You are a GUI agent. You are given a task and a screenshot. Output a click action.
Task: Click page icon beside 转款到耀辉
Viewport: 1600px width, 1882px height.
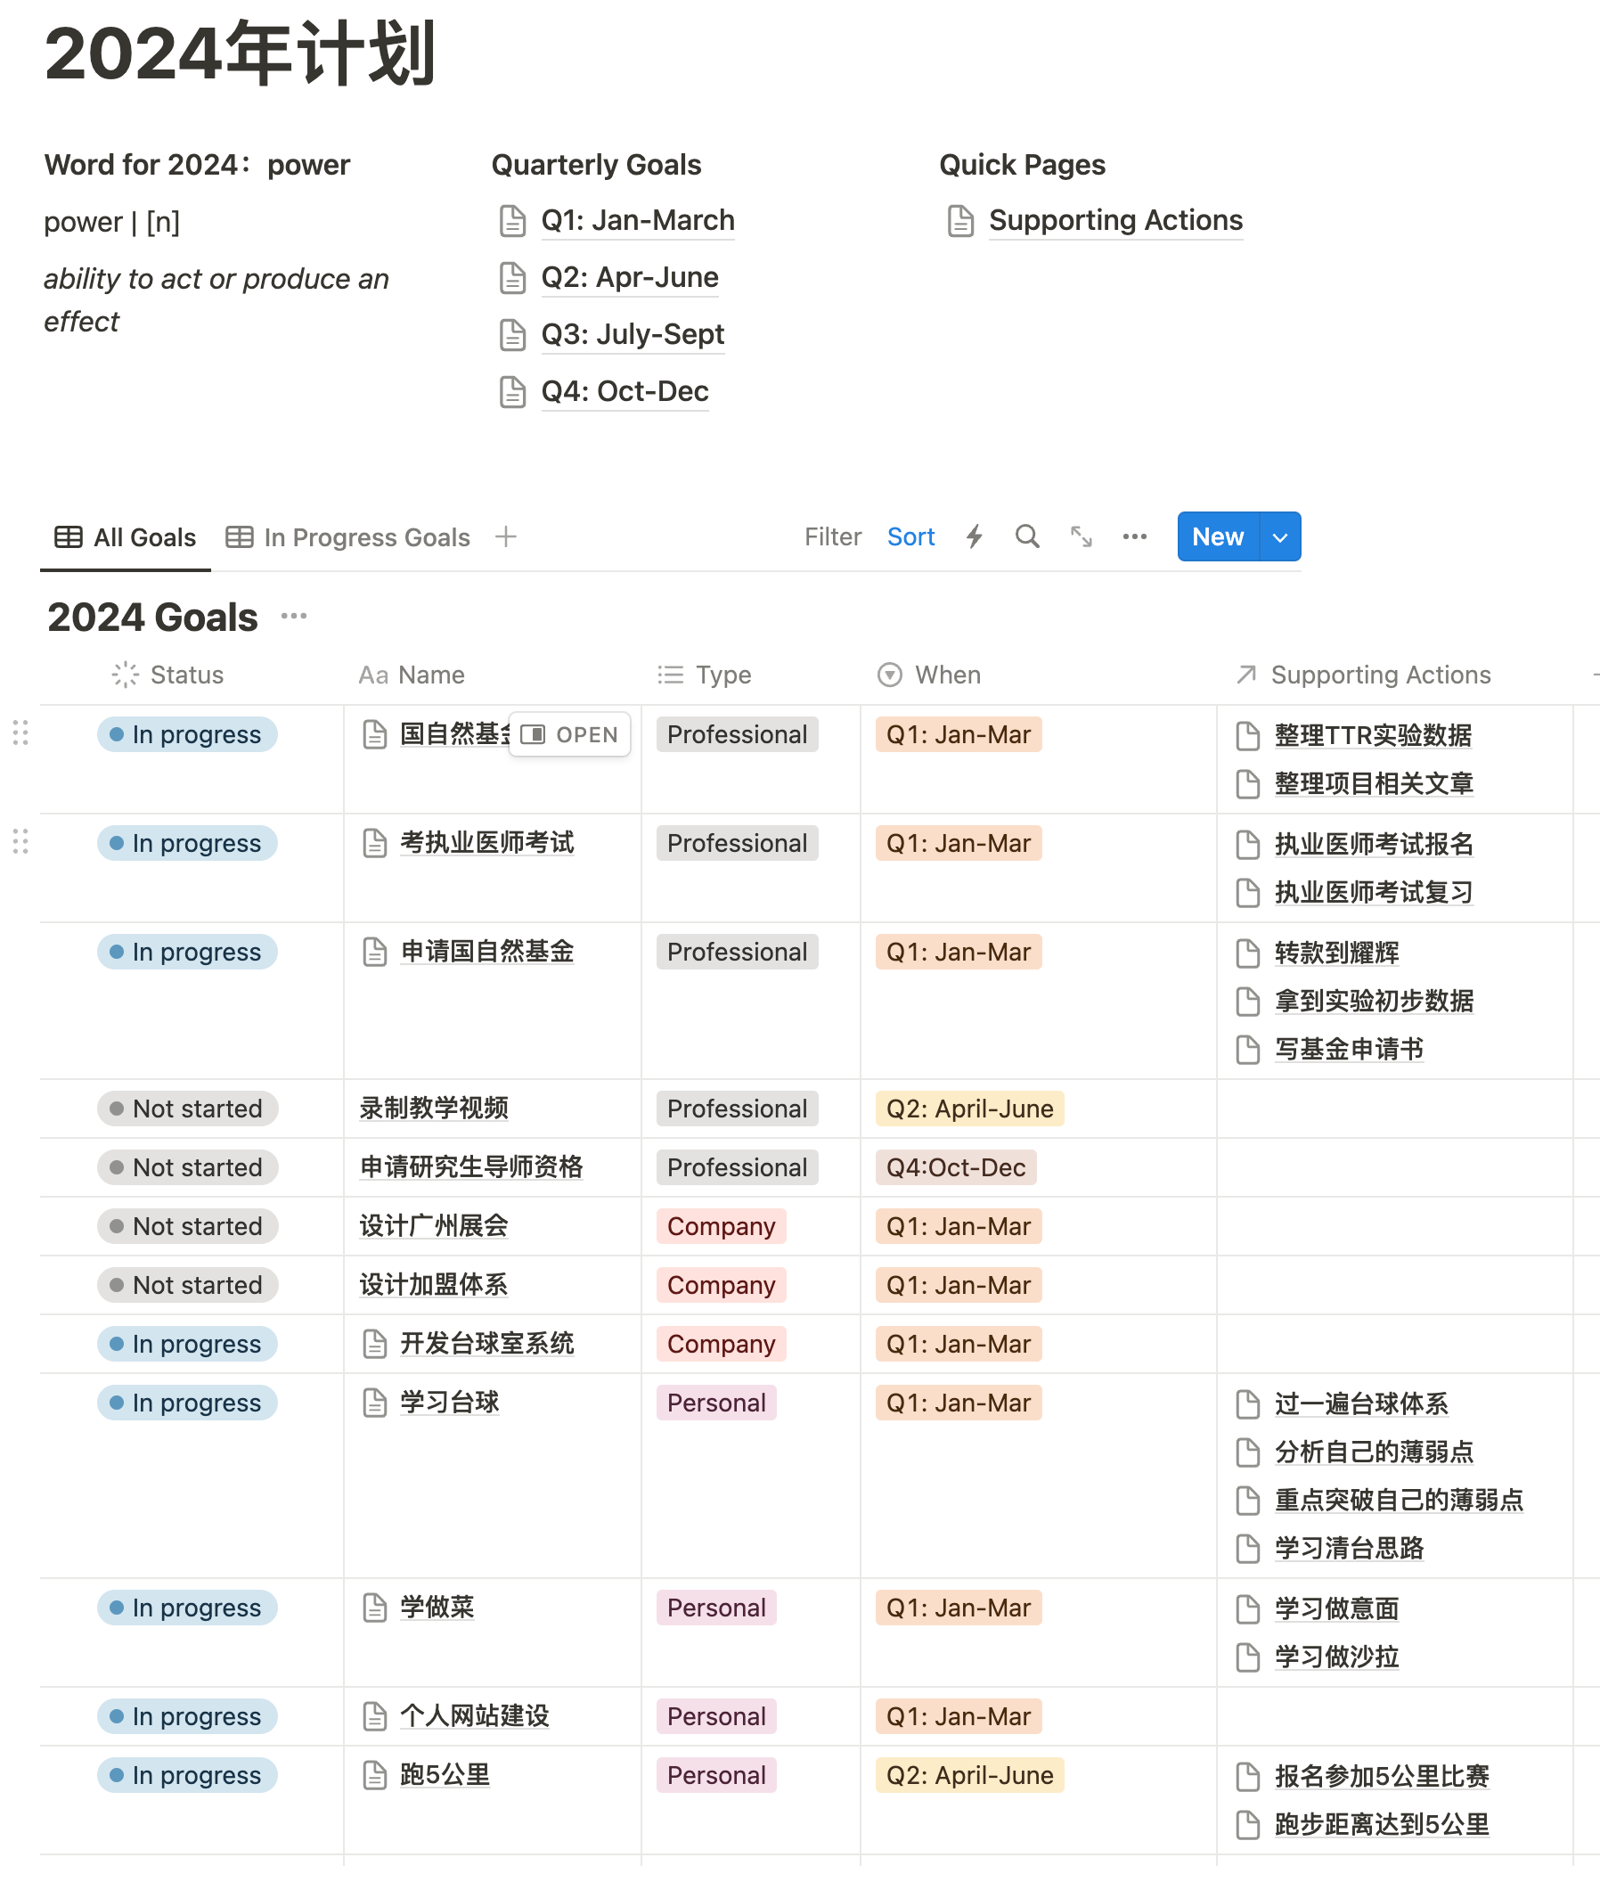point(1248,953)
